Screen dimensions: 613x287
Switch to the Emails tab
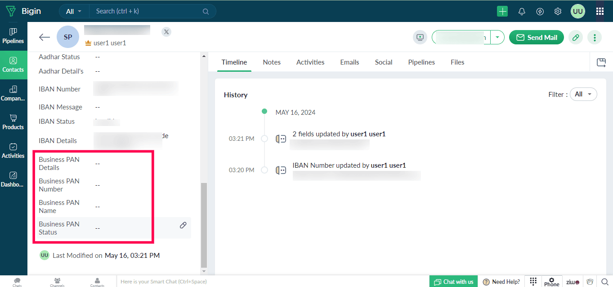pos(349,62)
